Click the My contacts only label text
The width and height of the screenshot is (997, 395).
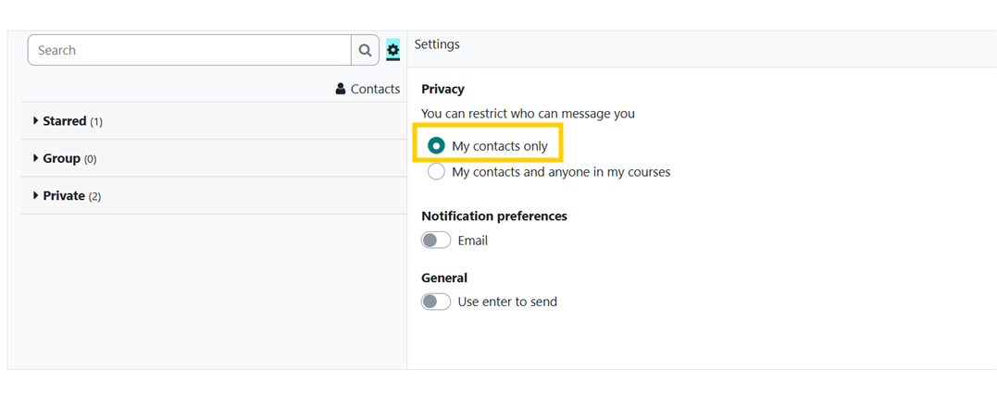click(500, 146)
